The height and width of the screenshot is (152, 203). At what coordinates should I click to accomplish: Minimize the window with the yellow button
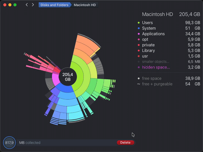10,5
